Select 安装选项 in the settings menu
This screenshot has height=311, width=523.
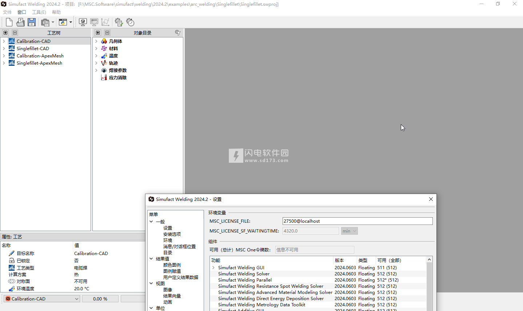coord(172,234)
